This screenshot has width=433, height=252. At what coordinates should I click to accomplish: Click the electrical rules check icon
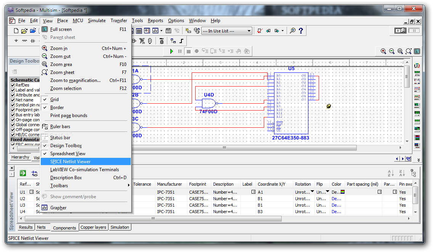coord(260,30)
